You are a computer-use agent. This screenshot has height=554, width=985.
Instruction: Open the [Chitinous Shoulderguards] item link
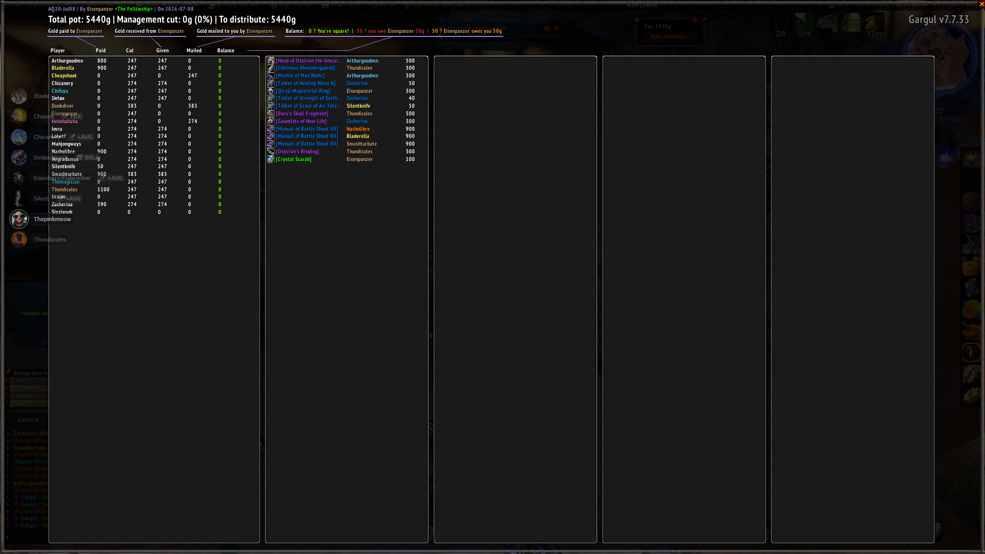305,68
